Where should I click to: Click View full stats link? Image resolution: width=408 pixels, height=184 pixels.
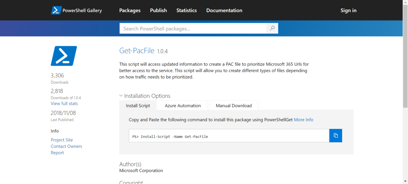click(64, 103)
